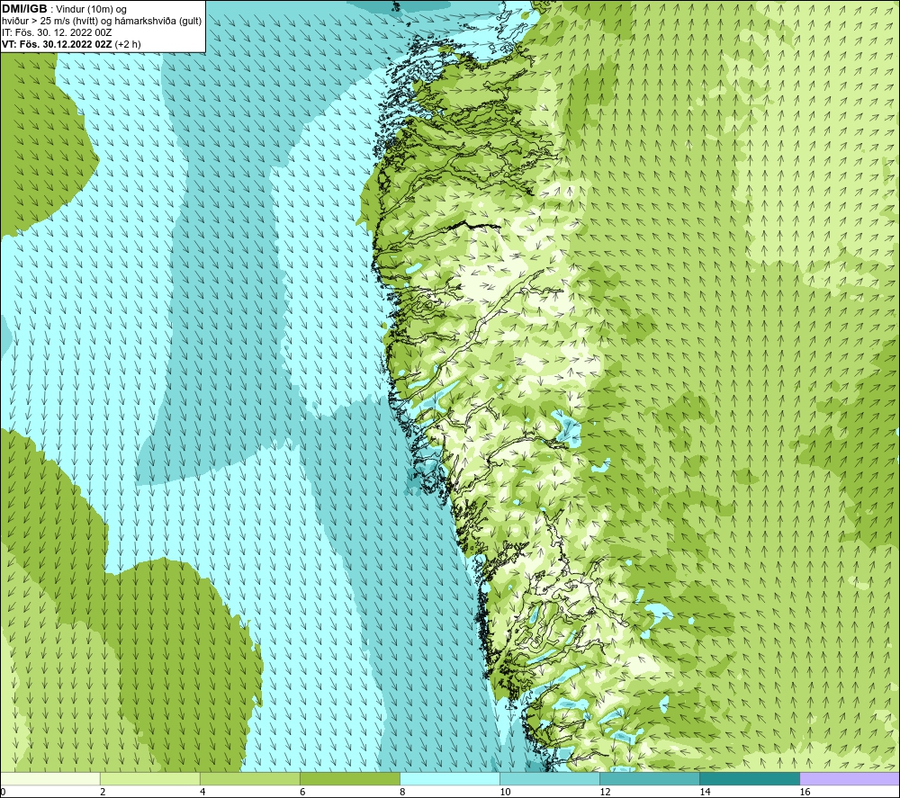The width and height of the screenshot is (900, 798).
Task: Click the line "IT: Fös. 30. 12. 2022 00Z"
Action: click(57, 32)
